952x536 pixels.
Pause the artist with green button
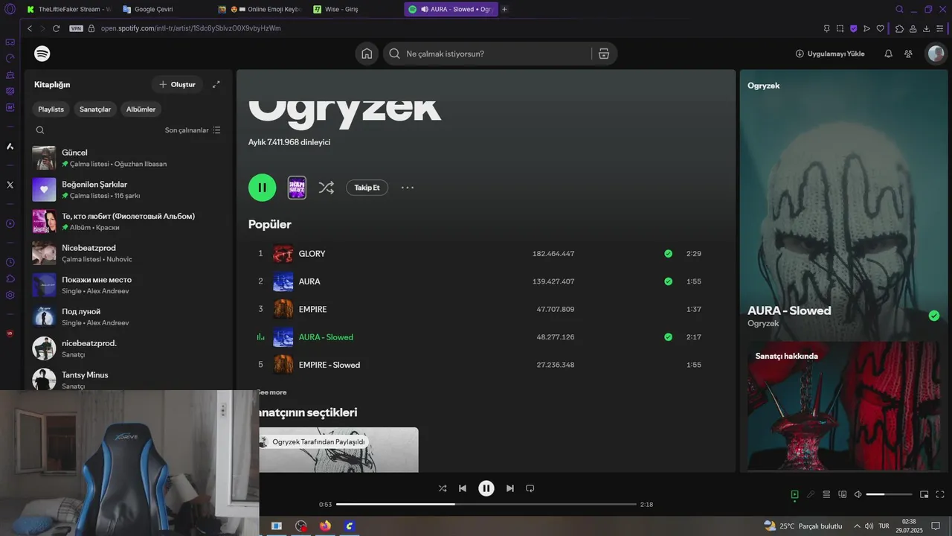pyautogui.click(x=262, y=188)
